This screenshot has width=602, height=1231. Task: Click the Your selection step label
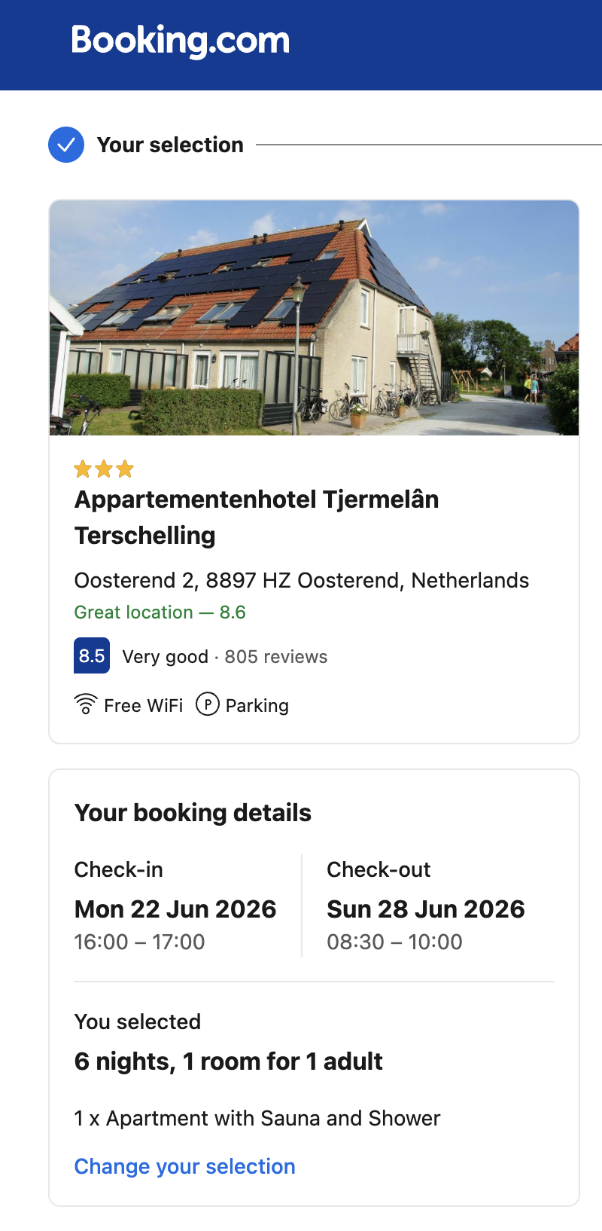click(170, 145)
